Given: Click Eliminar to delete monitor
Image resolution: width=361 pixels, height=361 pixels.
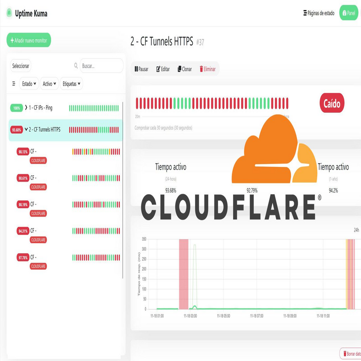Looking at the screenshot, I should (x=208, y=69).
